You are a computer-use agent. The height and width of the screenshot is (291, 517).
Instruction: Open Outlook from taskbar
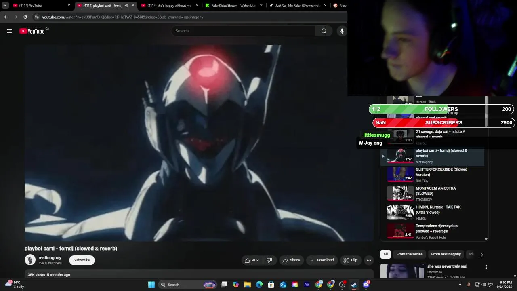tap(283, 285)
